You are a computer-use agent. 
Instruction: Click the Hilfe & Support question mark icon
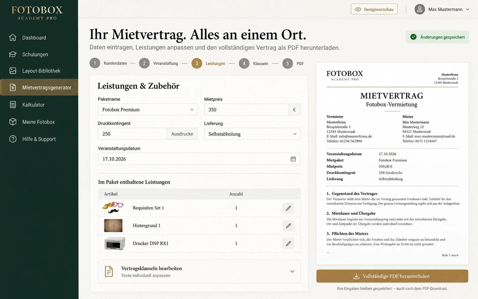(x=13, y=139)
